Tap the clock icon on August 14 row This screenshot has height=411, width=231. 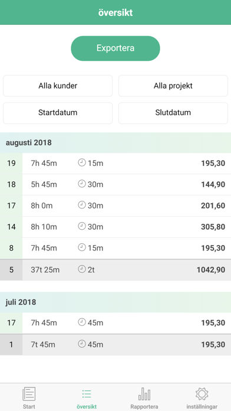click(x=82, y=227)
